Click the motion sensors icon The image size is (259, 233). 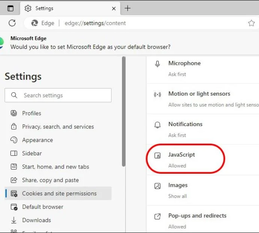point(157,95)
